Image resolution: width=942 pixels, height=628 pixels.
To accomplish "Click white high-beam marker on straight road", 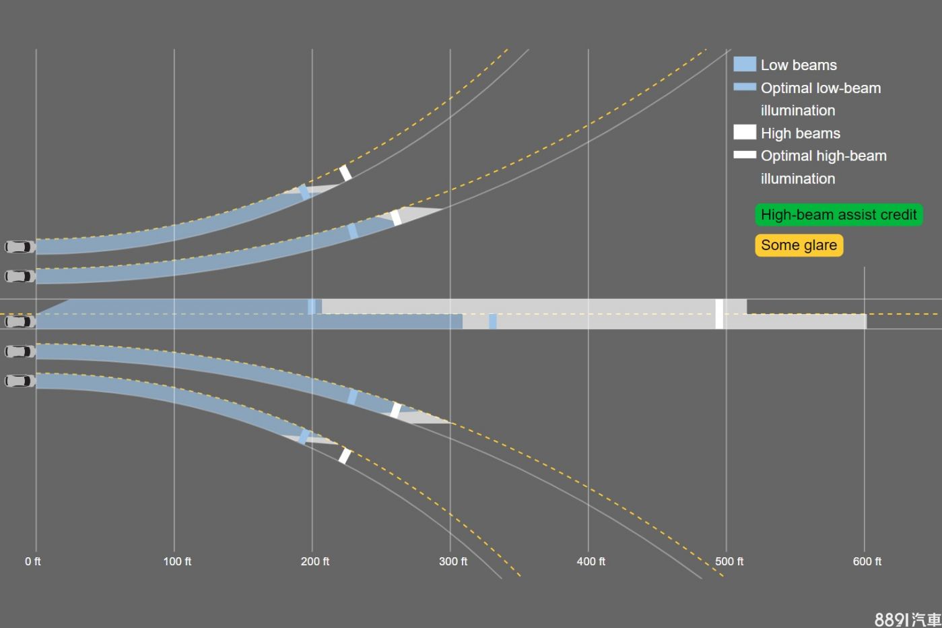I will [x=719, y=314].
